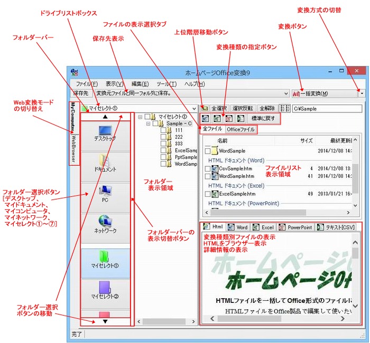Viewport: 370px width, 343px height.
Task: Click the file list vertical scrollbar
Action: (355, 173)
